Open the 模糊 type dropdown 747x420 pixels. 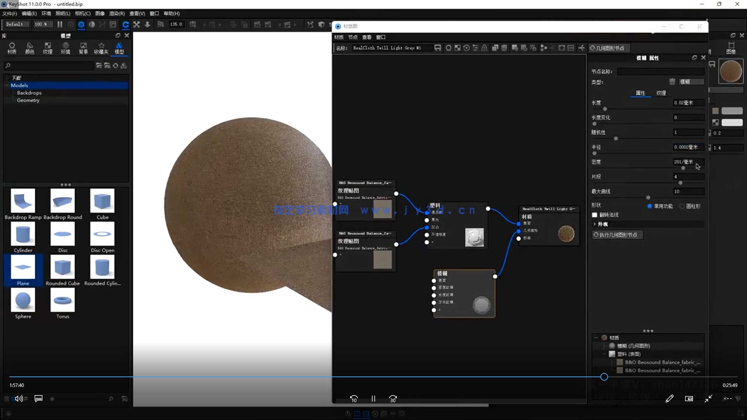click(691, 82)
